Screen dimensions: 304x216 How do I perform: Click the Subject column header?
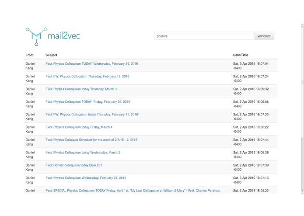pos(51,55)
